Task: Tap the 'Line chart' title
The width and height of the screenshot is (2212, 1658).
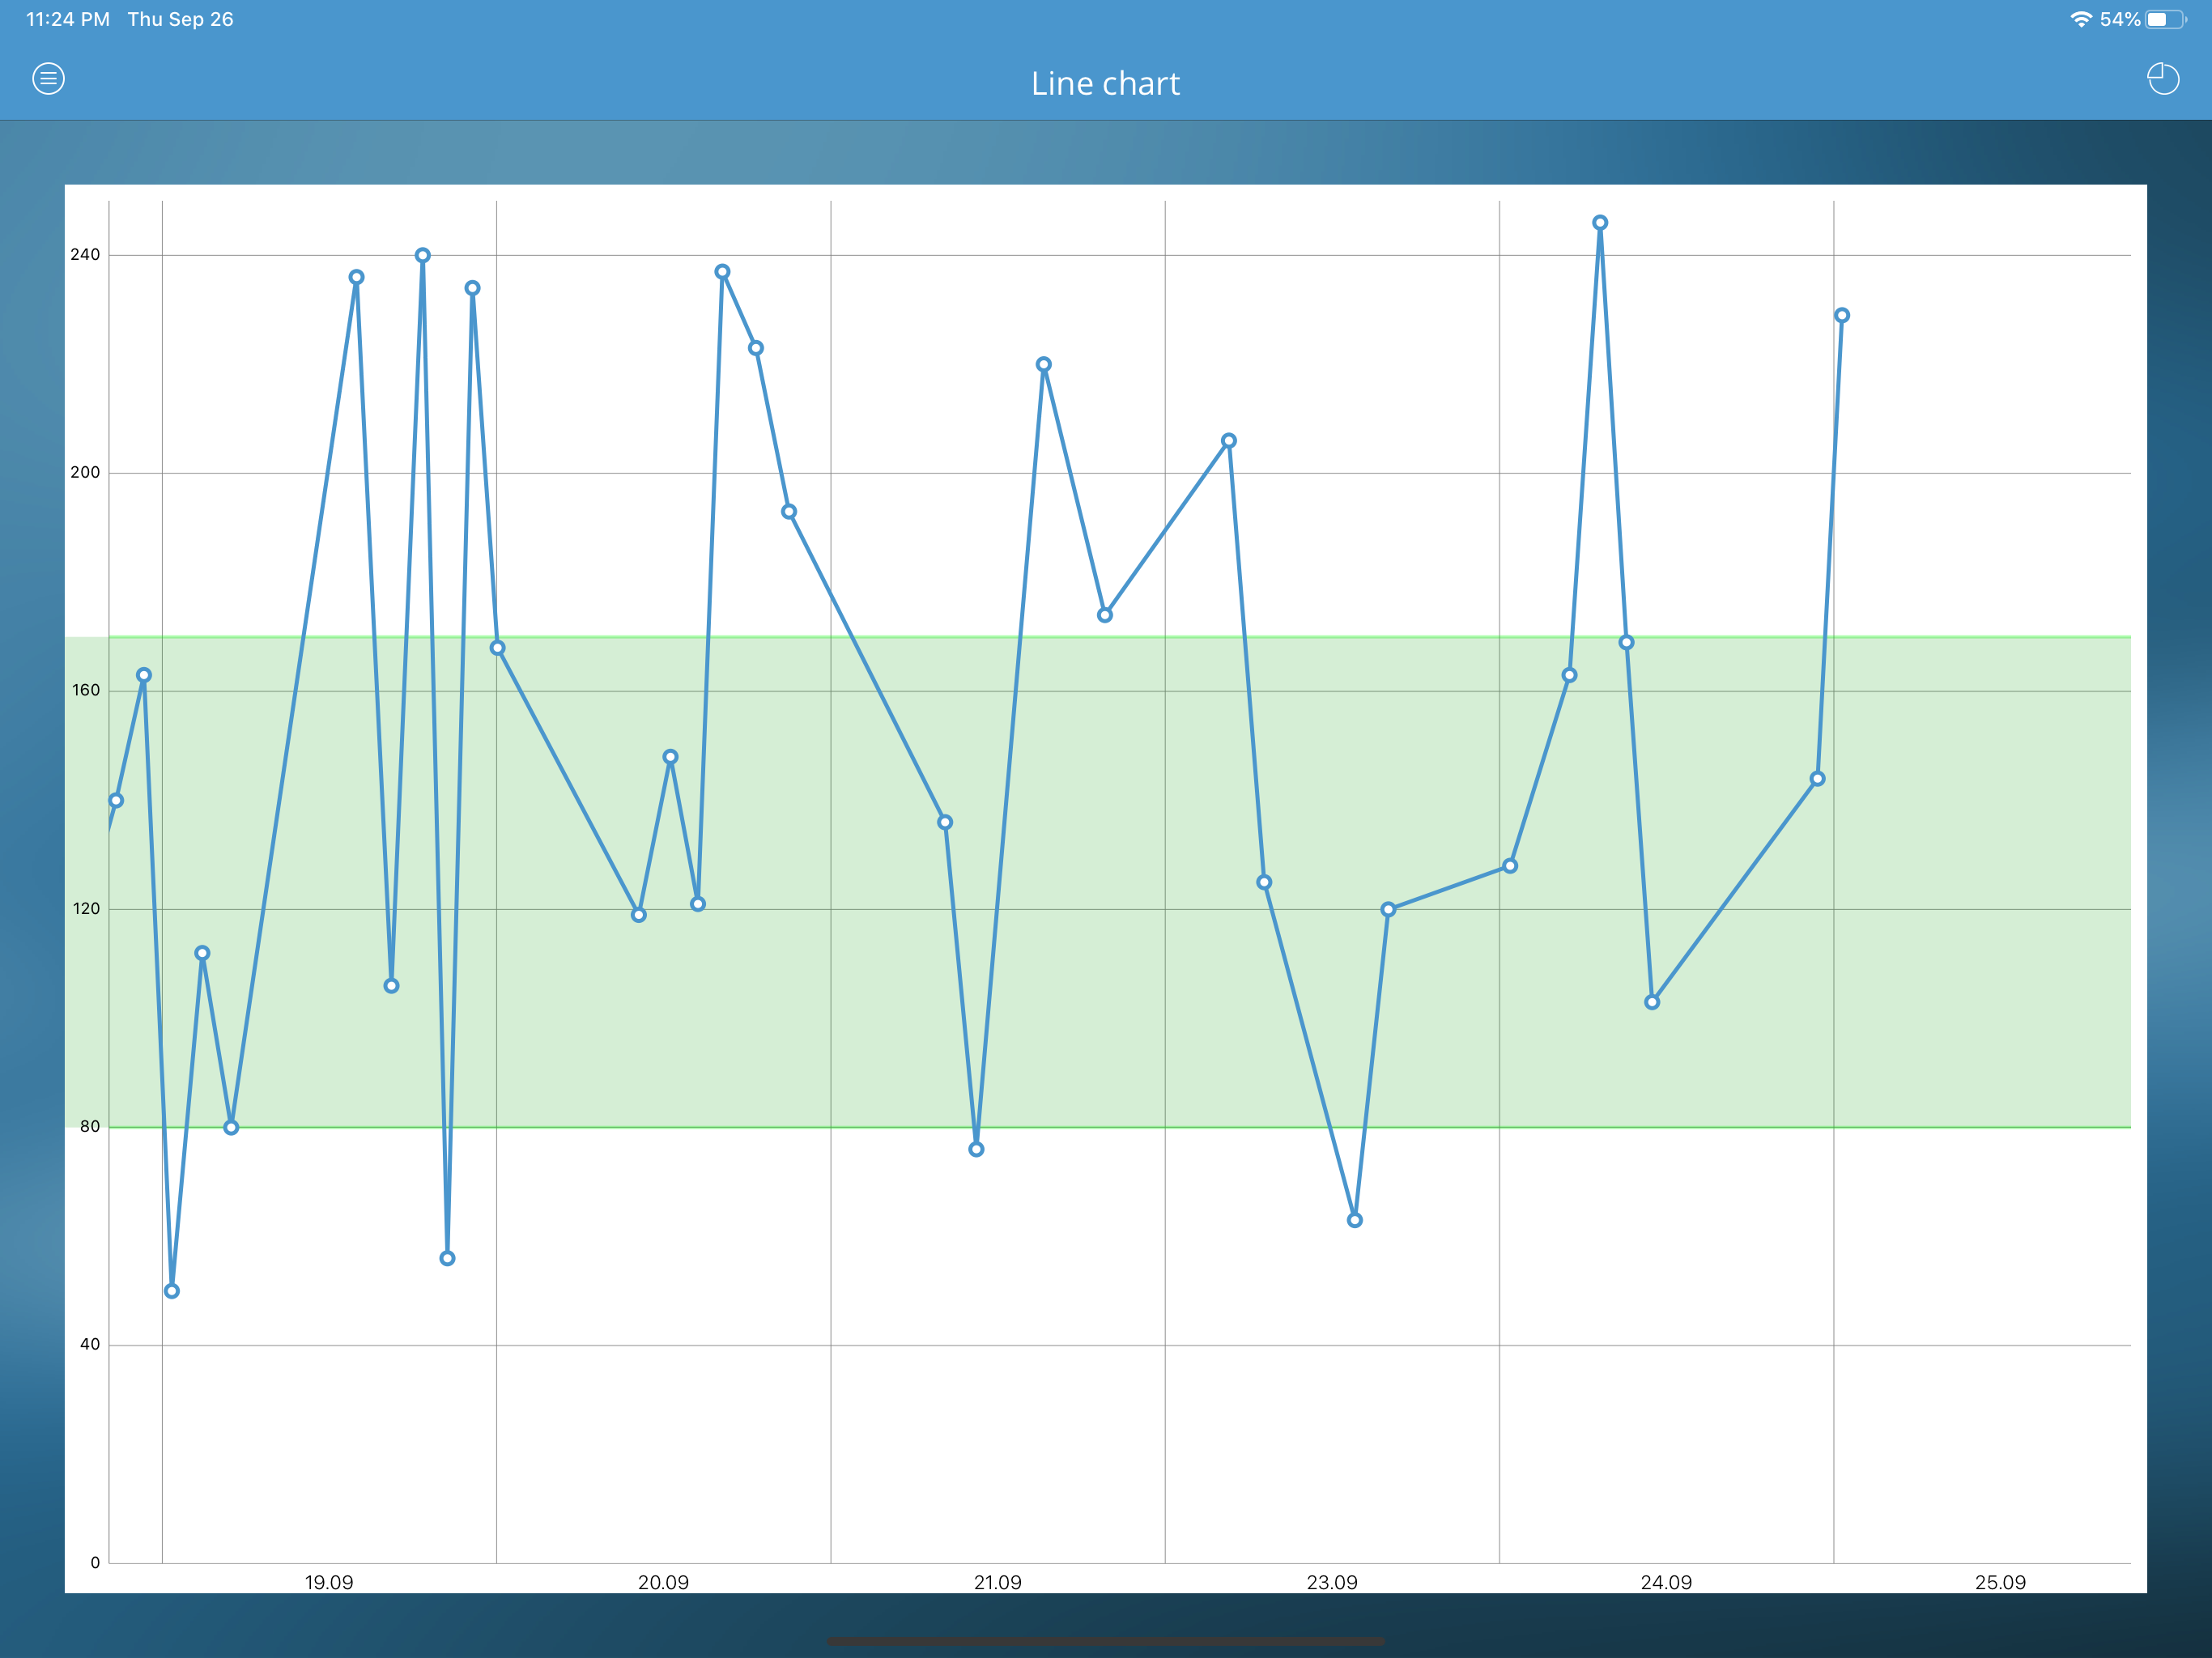Action: pyautogui.click(x=1105, y=83)
